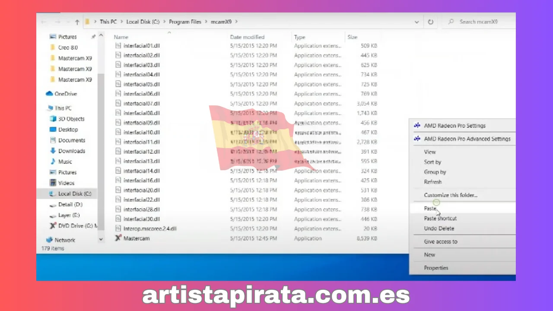Open the 3D Objects folder in sidebar
This screenshot has width=553, height=311.
pos(67,119)
